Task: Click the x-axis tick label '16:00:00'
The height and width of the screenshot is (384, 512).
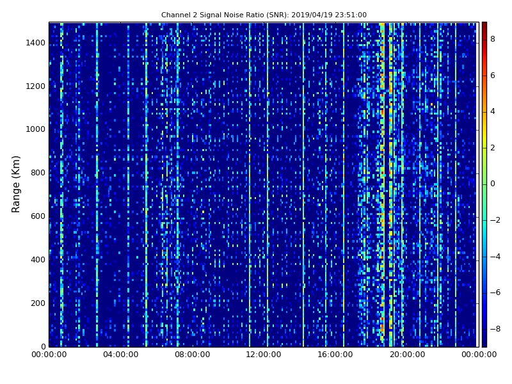Action: (x=335, y=355)
